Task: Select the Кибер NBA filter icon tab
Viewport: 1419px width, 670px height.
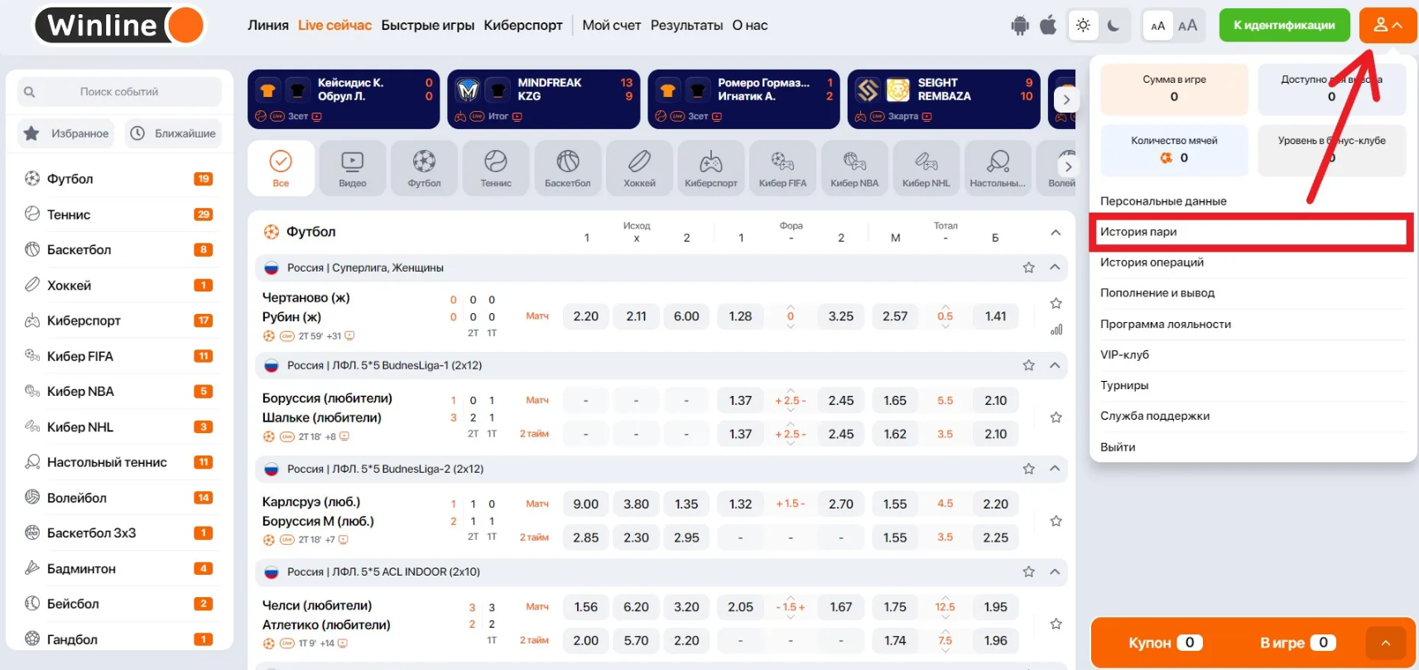Action: coord(854,168)
